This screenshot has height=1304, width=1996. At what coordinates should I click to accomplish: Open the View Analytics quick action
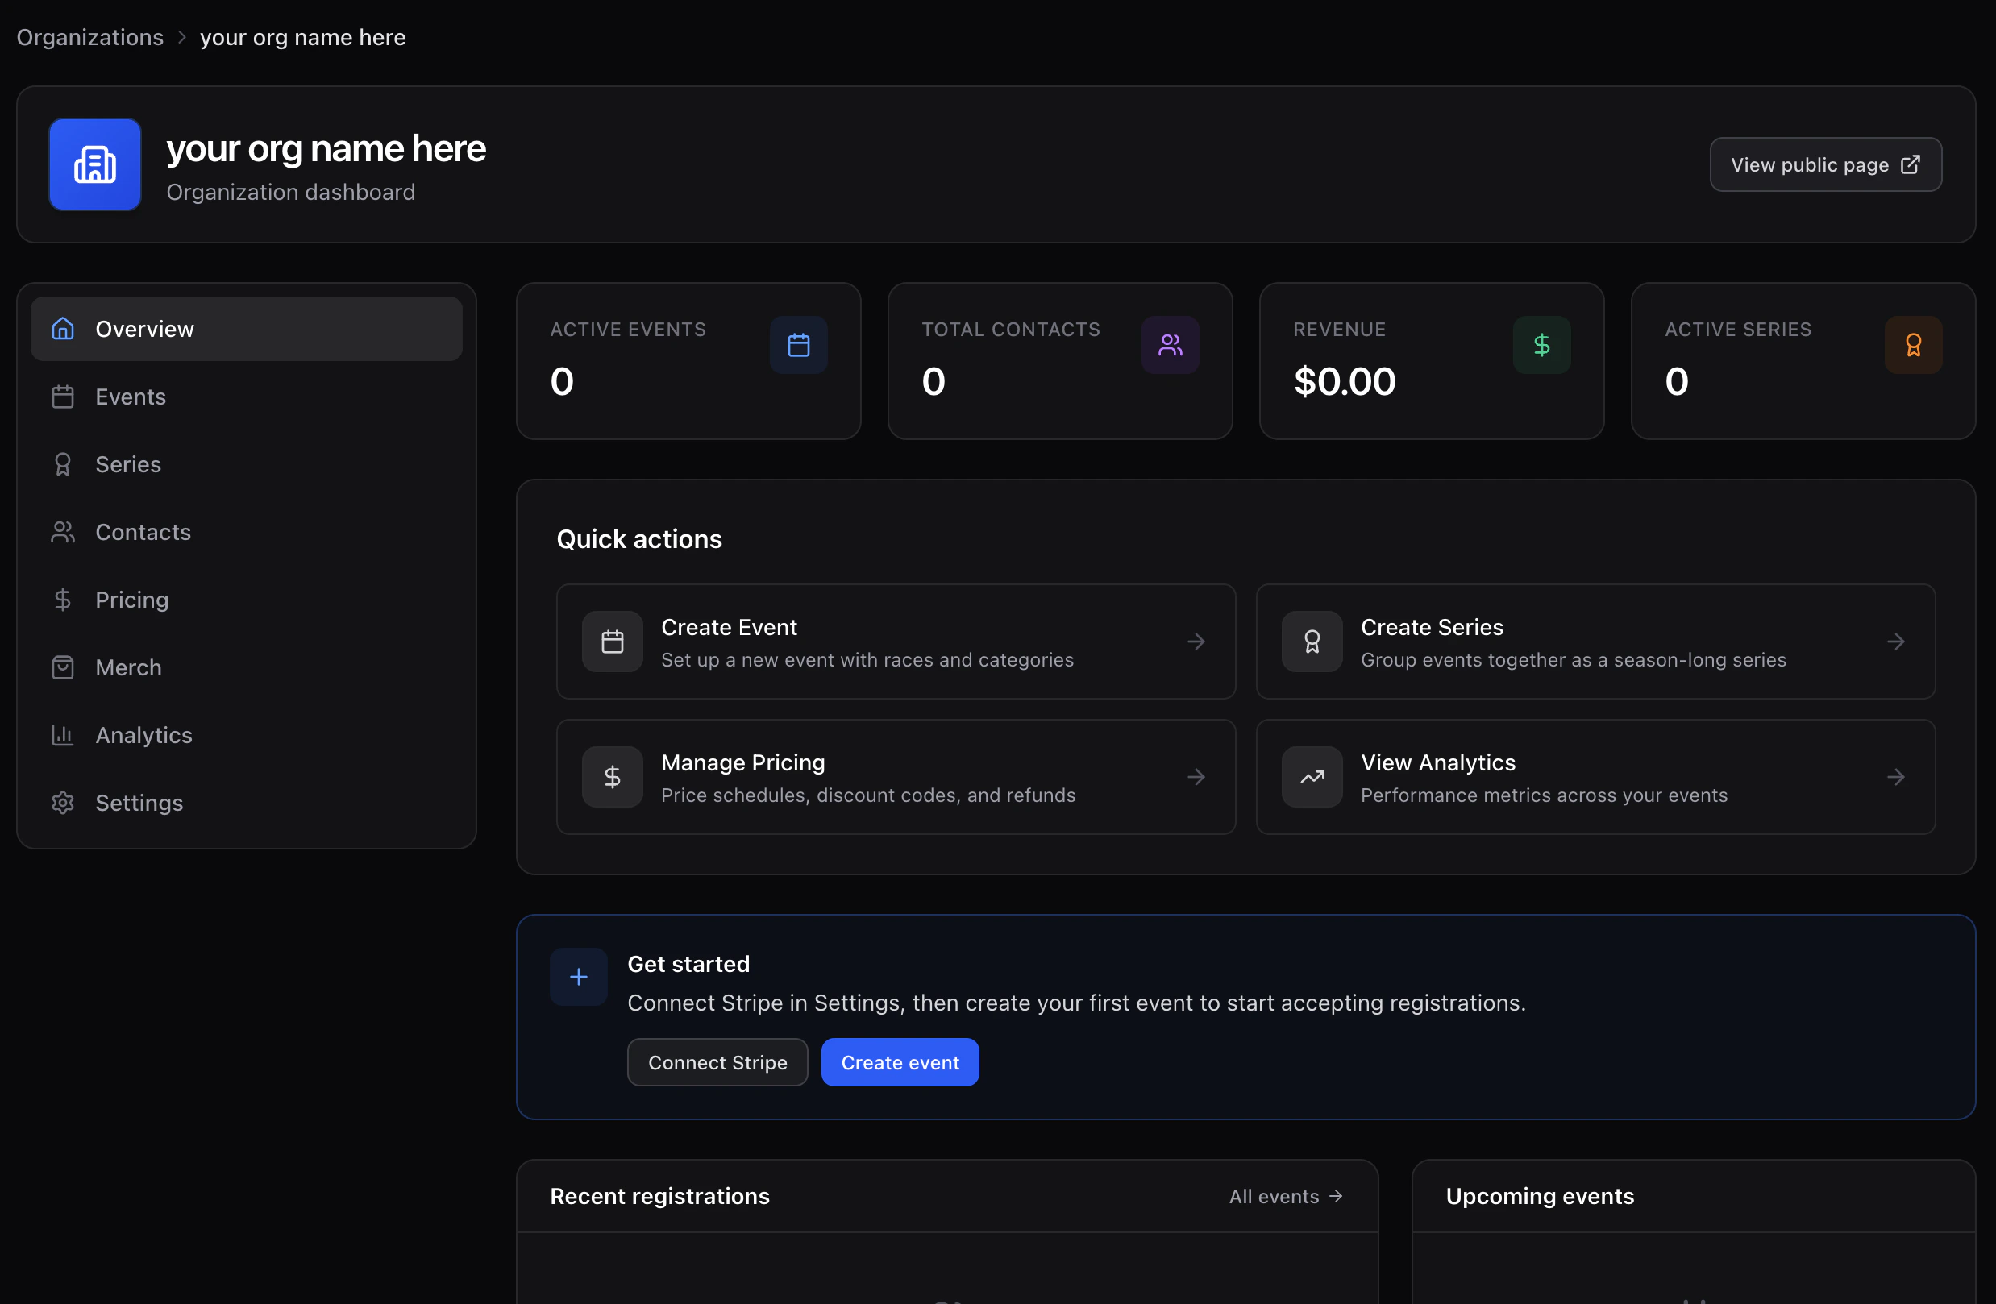[1595, 777]
